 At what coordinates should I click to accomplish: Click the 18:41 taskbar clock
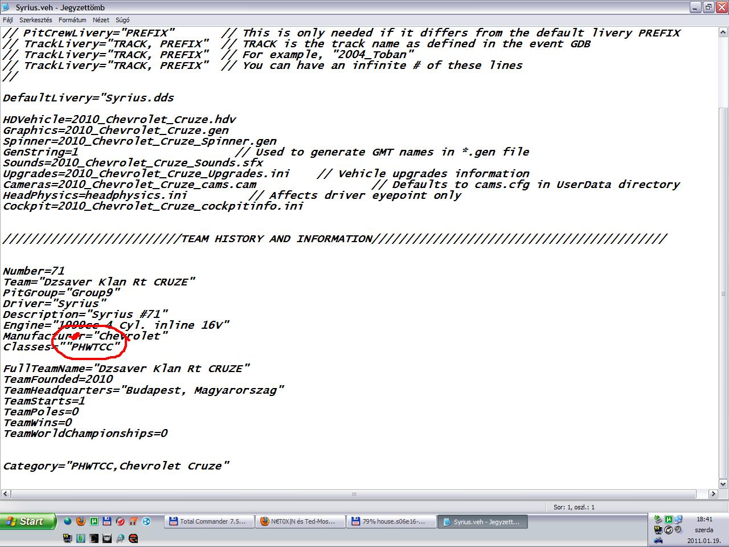705,519
